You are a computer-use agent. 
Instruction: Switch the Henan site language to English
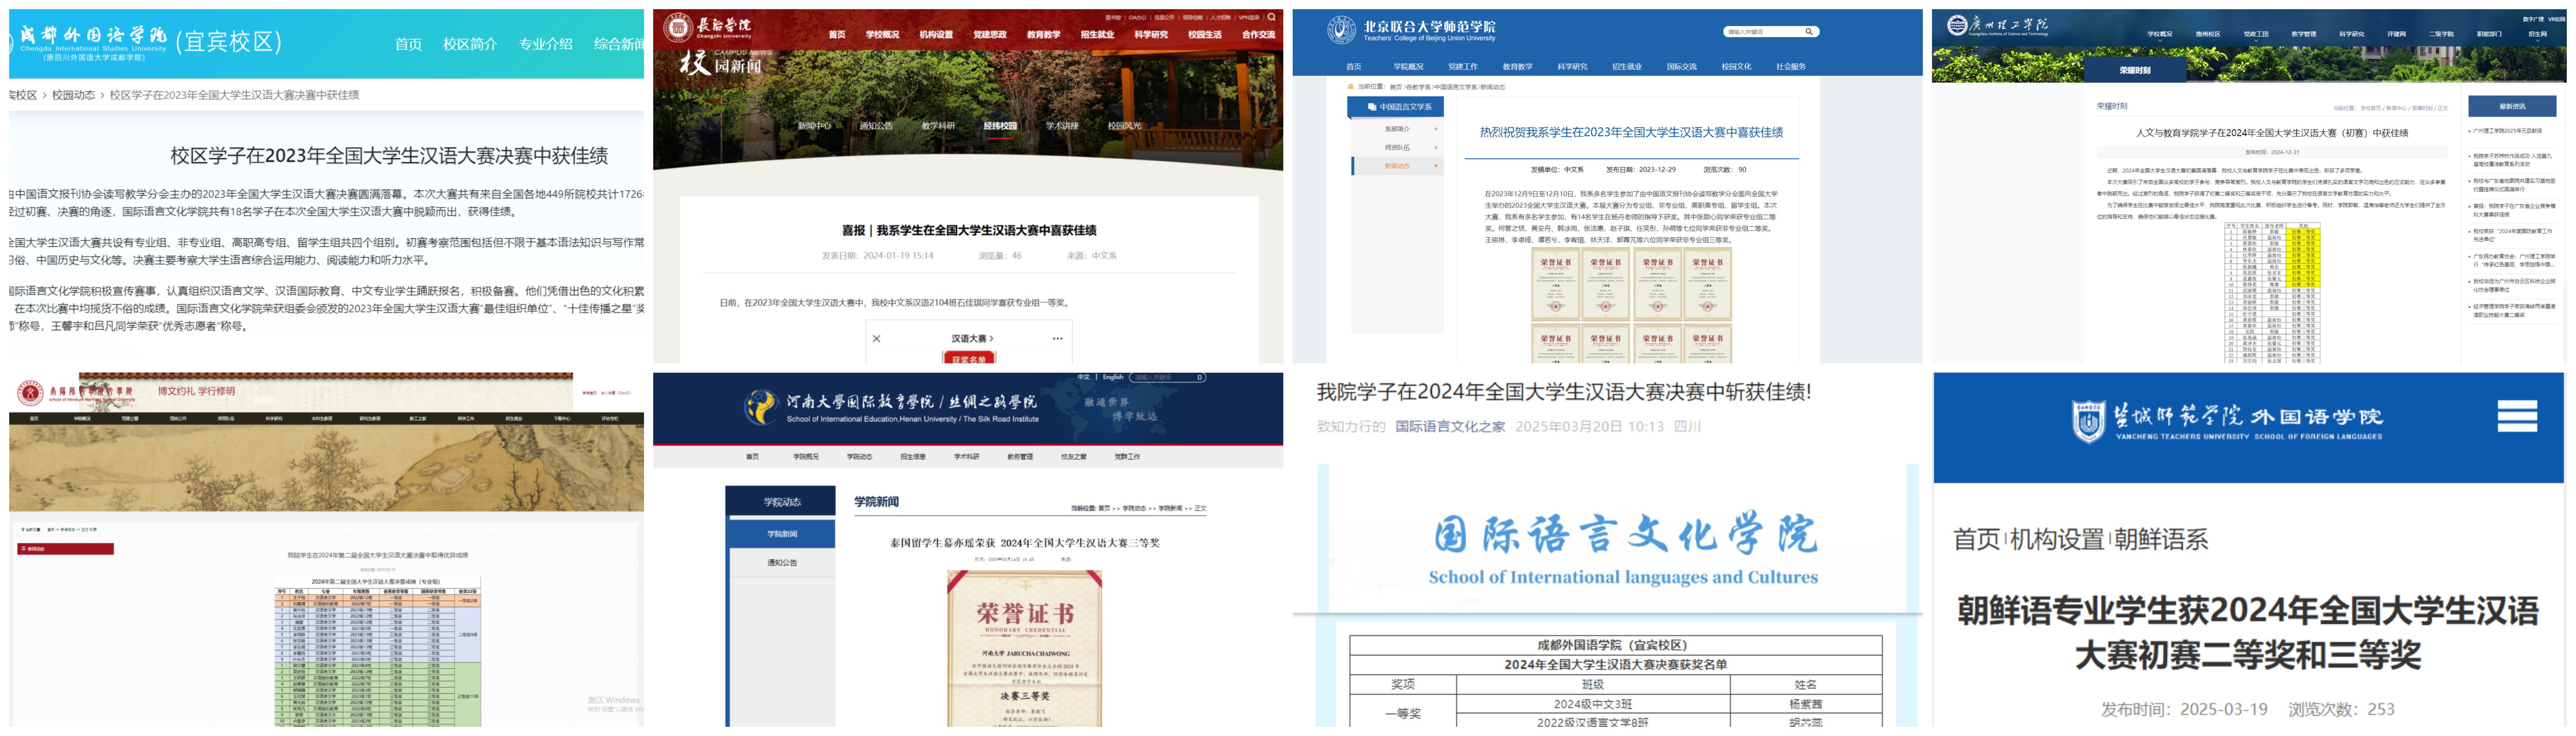tap(1113, 377)
